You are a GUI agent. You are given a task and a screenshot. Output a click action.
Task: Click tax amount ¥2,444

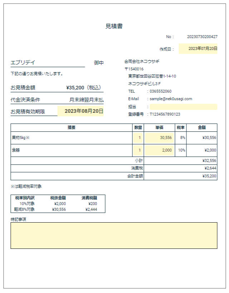(91, 209)
